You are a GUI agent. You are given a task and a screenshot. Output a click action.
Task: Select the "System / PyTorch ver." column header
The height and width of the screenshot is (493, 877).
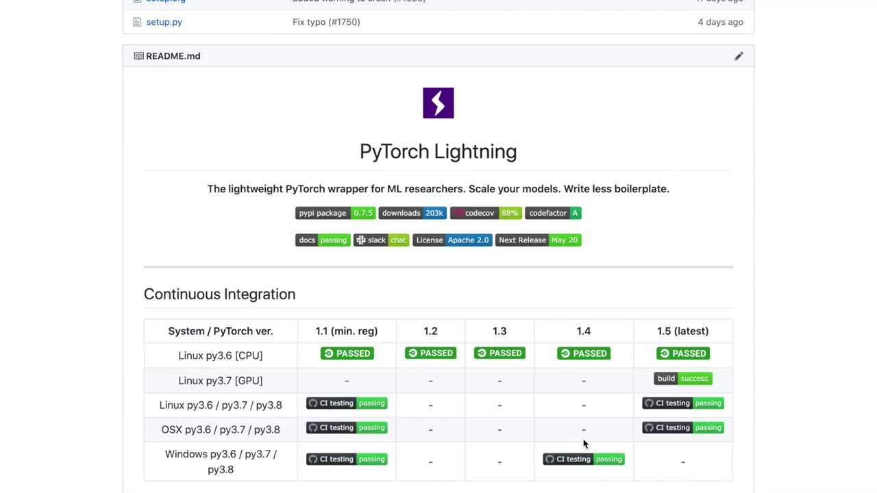221,331
